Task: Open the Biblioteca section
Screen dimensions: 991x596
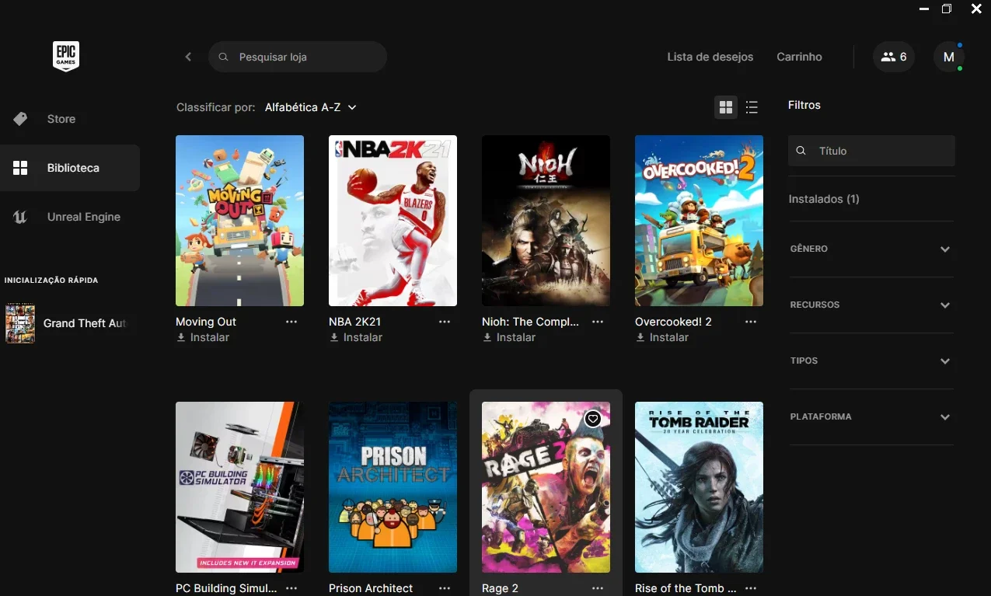Action: pyautogui.click(x=70, y=168)
